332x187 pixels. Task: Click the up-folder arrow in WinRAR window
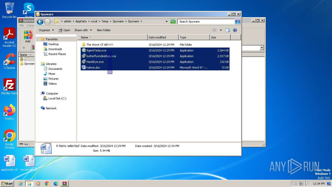(x=24, y=48)
